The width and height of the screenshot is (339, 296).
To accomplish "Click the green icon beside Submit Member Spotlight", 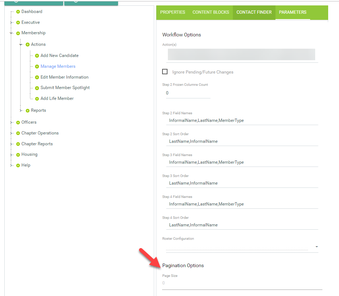I will (x=37, y=88).
